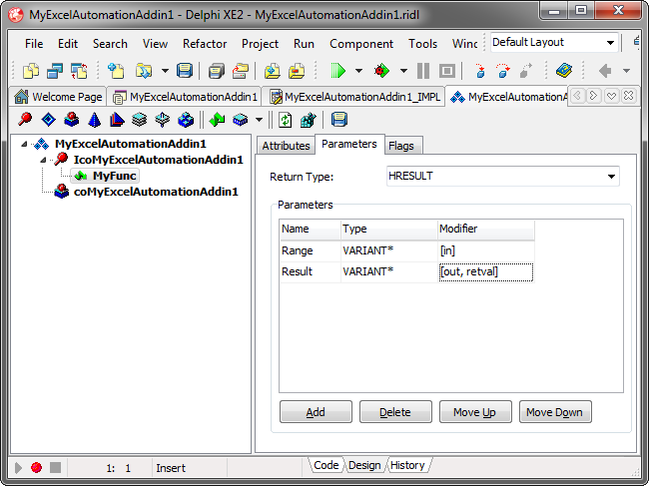Click the New Enumeration cone icon

click(95, 120)
